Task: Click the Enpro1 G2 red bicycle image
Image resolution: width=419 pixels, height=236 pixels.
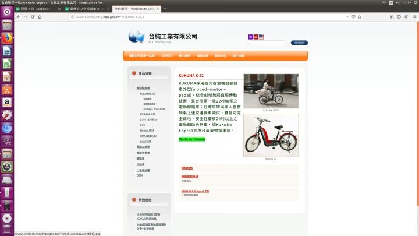Action: (271, 135)
